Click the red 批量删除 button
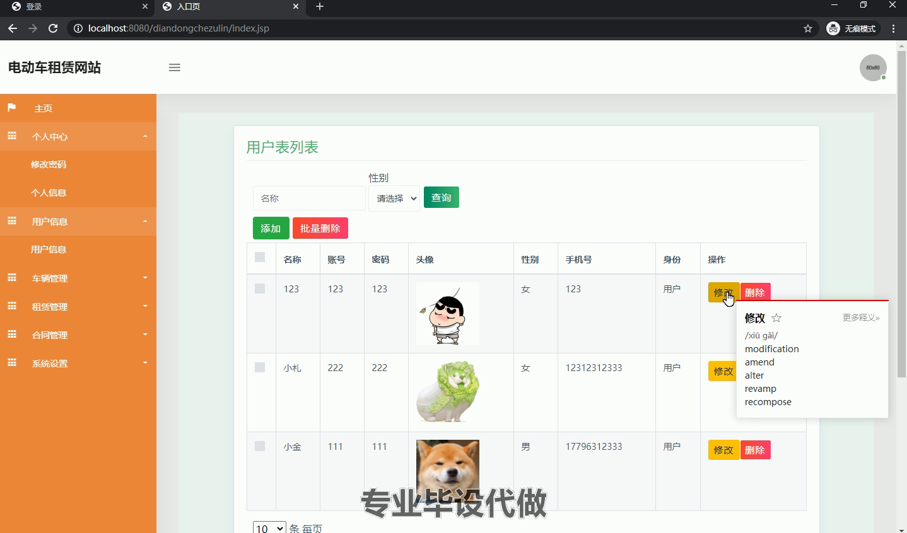Viewport: 907px width, 533px height. click(x=320, y=228)
